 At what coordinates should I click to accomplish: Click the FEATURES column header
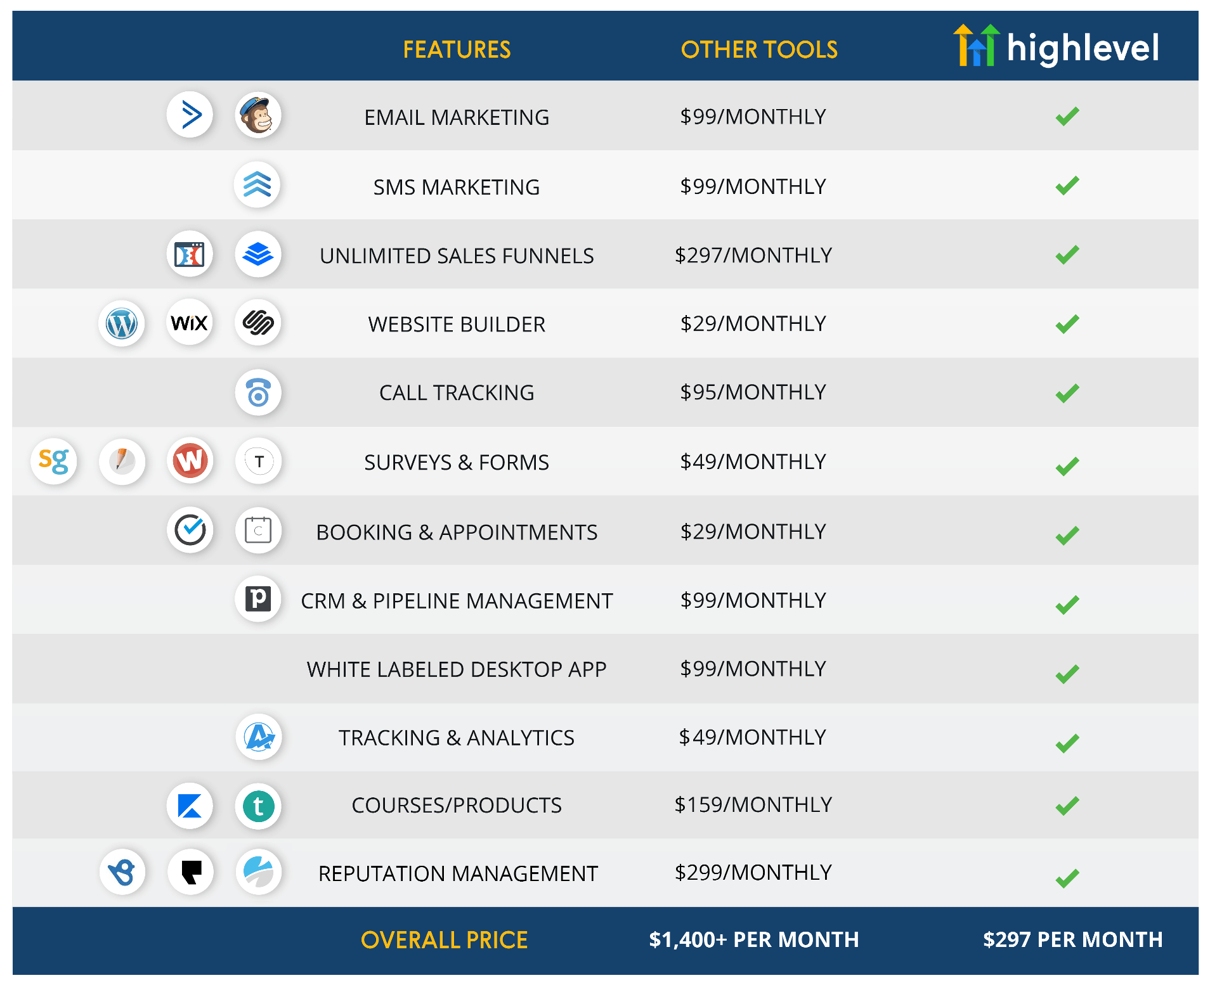[x=457, y=49]
